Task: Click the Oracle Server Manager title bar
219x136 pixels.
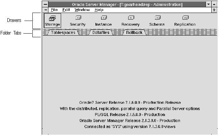Action: click(127, 4)
